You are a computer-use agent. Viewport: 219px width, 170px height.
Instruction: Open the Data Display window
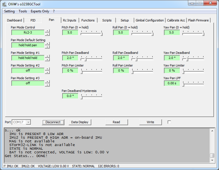pyautogui.click(x=80, y=122)
